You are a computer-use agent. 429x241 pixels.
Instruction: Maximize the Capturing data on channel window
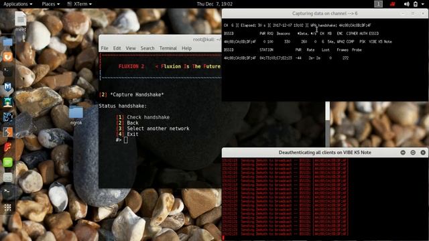coord(413,13)
